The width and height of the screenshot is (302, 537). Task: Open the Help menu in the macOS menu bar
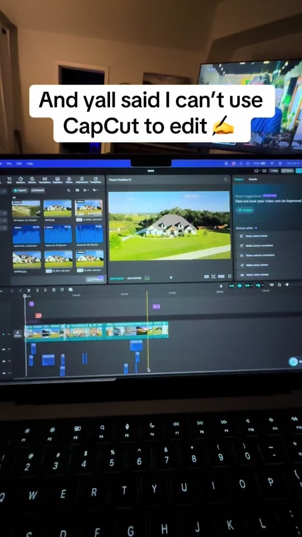point(30,164)
